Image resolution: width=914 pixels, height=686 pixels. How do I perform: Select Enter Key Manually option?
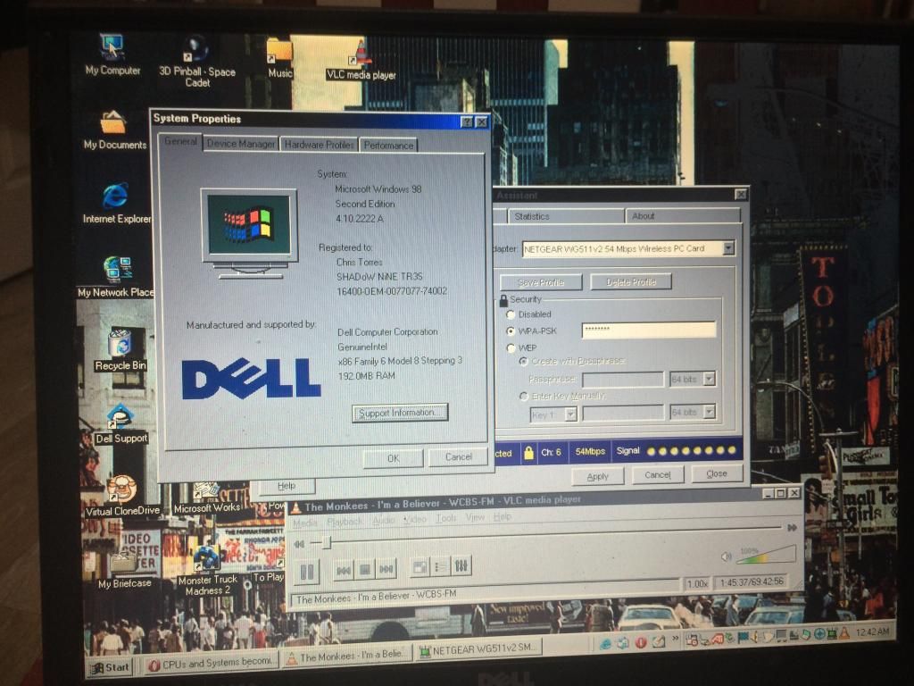(x=523, y=396)
